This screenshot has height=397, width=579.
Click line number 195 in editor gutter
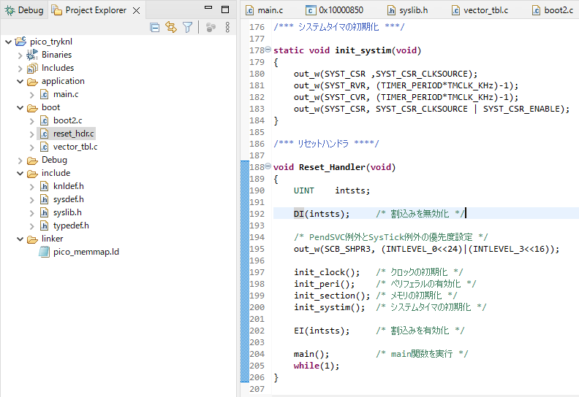coord(257,249)
